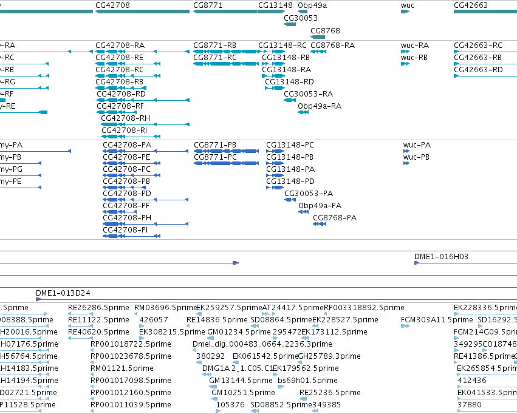Click protein CG42708-PH

point(127,218)
